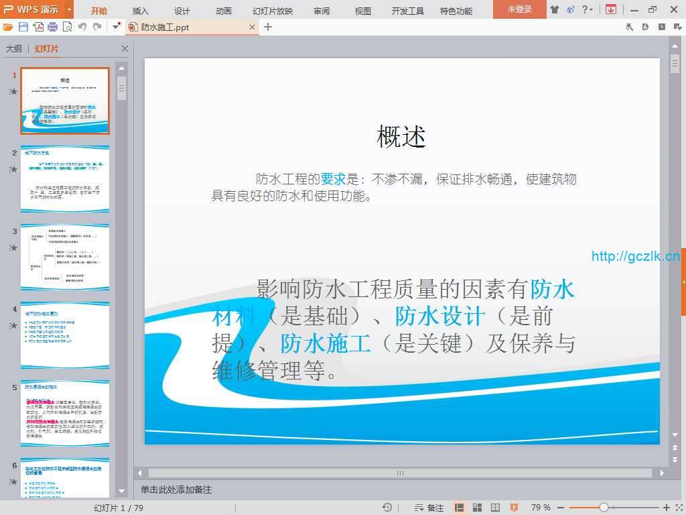Image resolution: width=686 pixels, height=515 pixels.
Task: Click the 未登录 login button
Action: coord(519,9)
